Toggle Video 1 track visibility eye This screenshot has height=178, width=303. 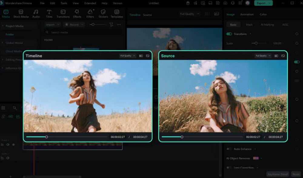[13, 145]
